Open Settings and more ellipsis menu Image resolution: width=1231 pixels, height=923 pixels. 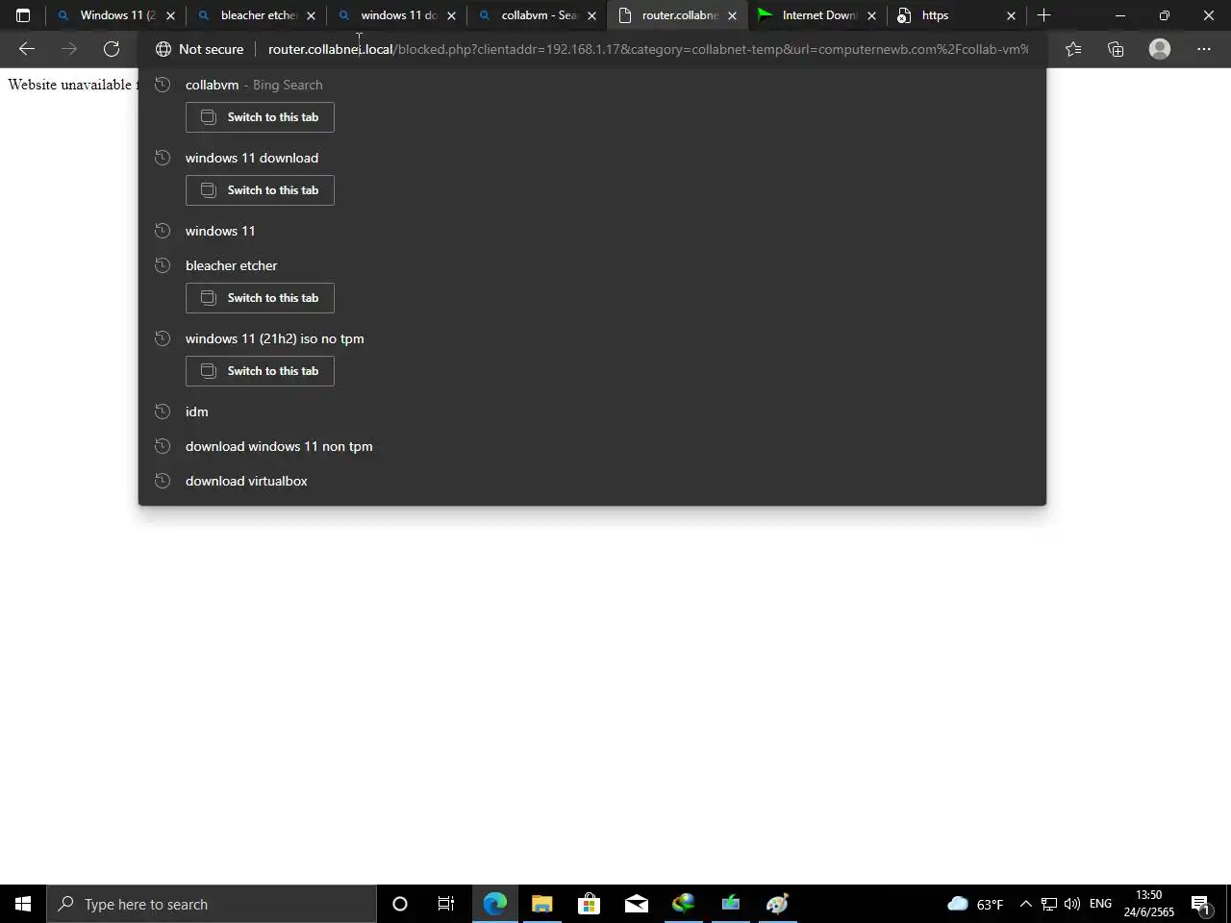pos(1204,49)
